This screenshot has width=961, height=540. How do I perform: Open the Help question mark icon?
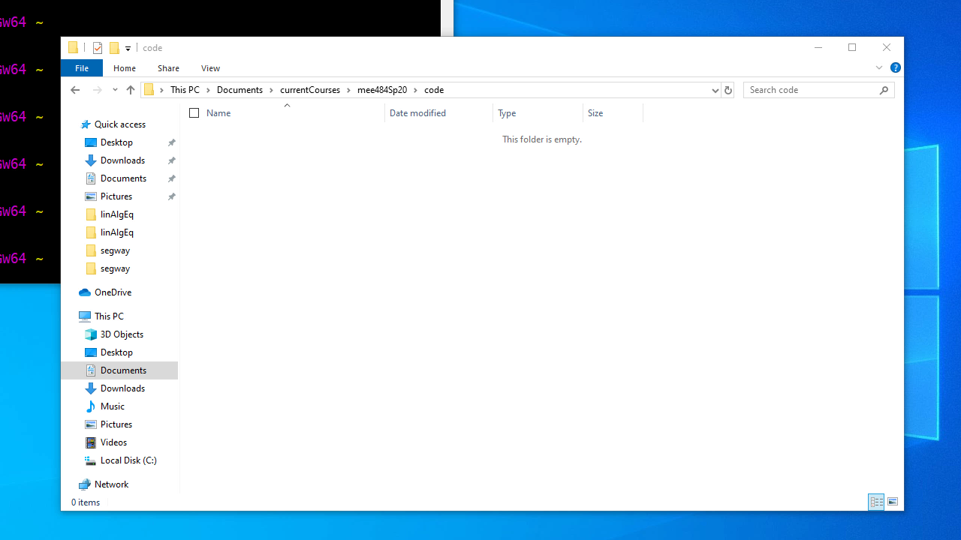point(895,67)
